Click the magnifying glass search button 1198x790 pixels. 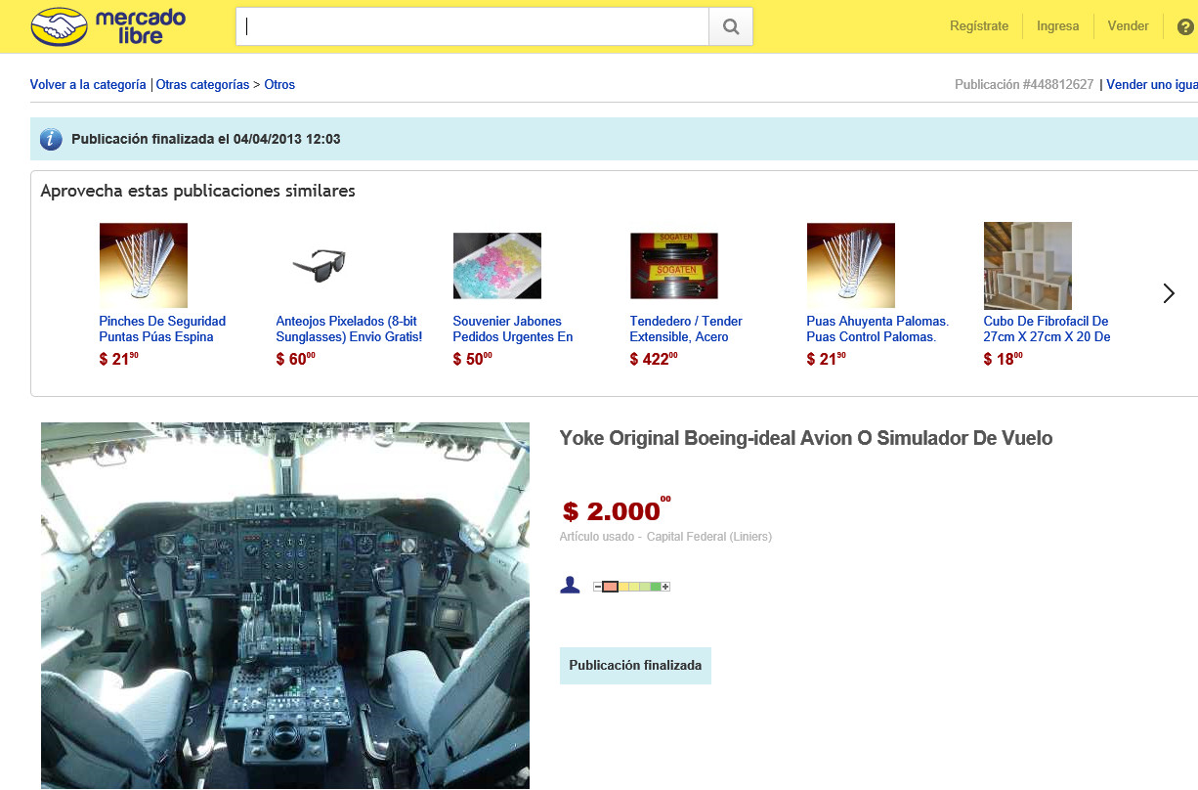(x=731, y=27)
